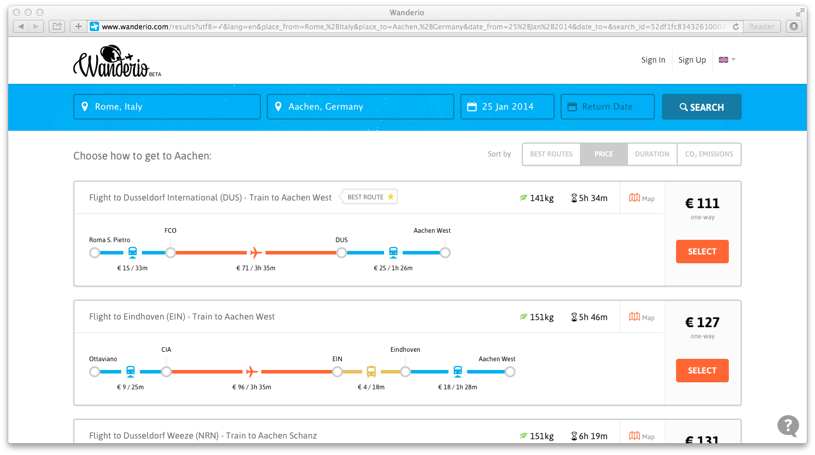Click the '€ 15 / 33m' train leg label
Screen dimensions: 815x455
(133, 268)
